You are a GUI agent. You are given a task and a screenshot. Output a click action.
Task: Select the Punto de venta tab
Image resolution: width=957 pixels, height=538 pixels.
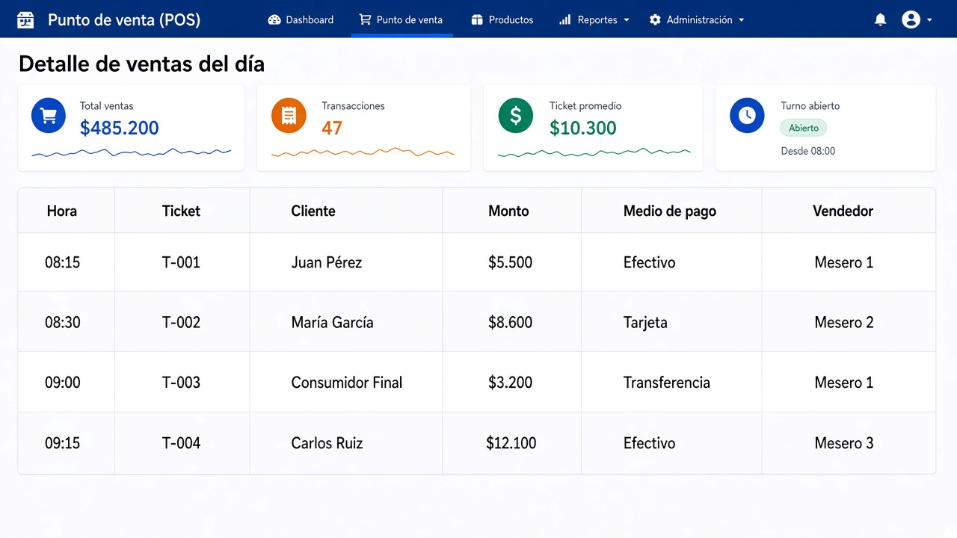click(x=401, y=20)
